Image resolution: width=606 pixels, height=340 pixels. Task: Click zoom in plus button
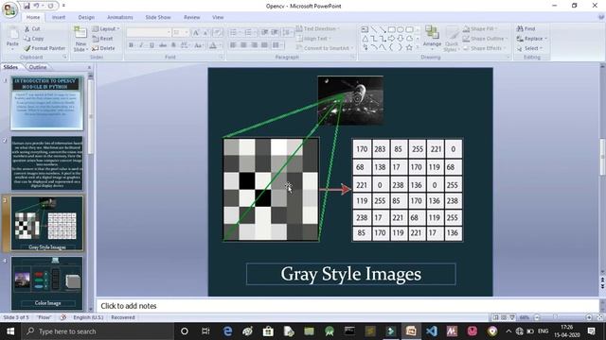pyautogui.click(x=589, y=317)
